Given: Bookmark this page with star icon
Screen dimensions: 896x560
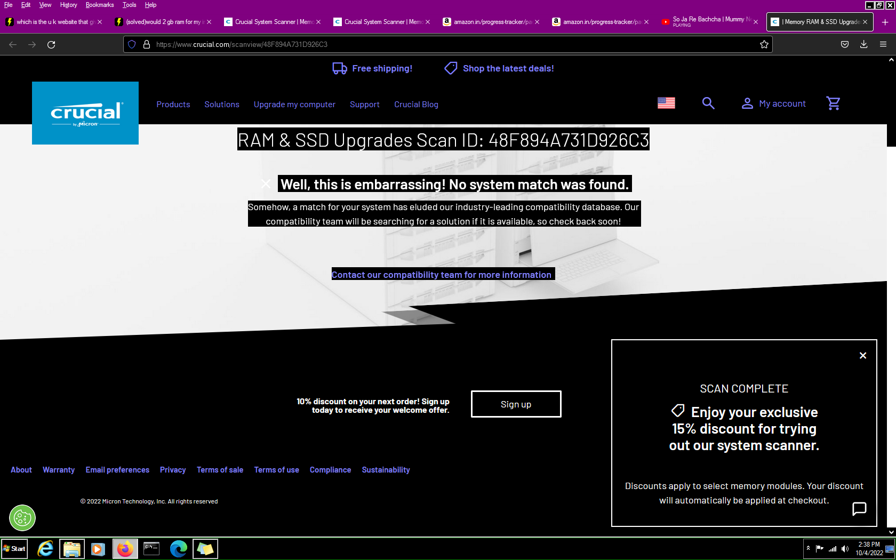Looking at the screenshot, I should [764, 44].
